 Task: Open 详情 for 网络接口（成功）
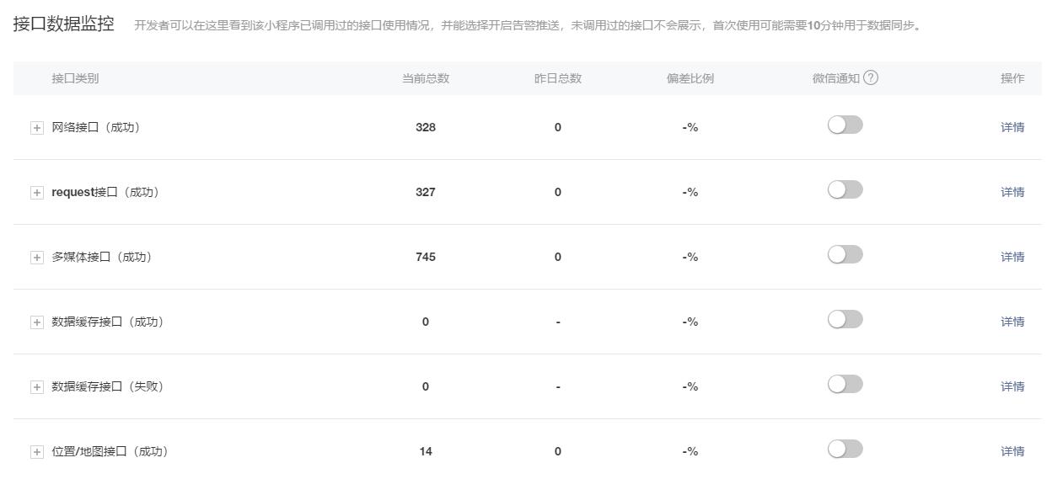coord(1012,128)
